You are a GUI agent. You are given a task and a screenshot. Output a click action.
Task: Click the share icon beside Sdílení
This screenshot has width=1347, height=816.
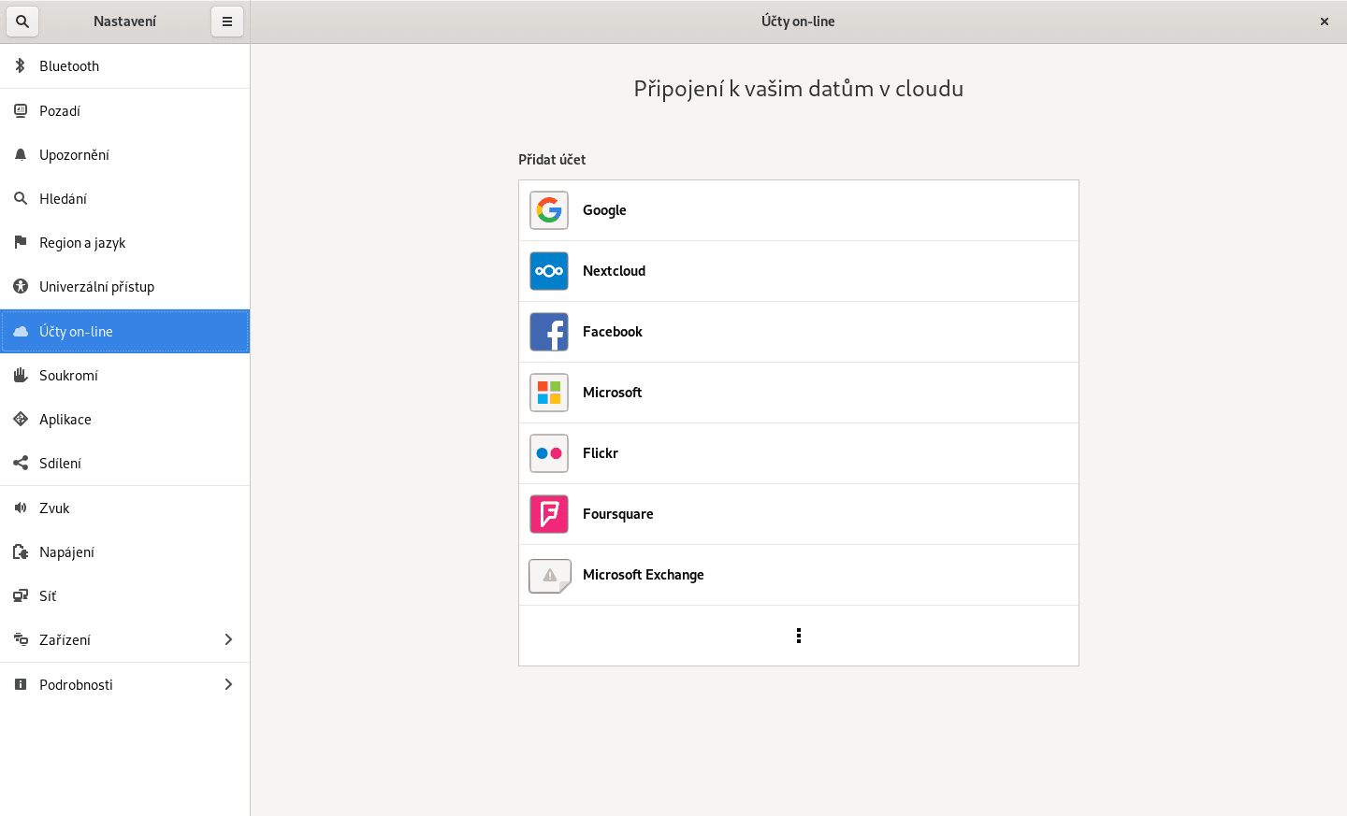21,463
